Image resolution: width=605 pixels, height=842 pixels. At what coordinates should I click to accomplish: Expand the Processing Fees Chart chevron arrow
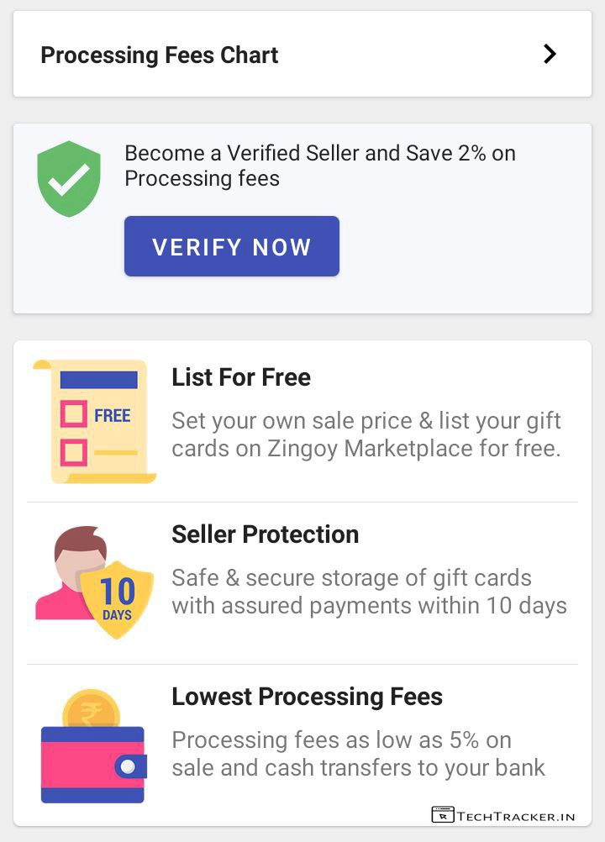pyautogui.click(x=550, y=55)
